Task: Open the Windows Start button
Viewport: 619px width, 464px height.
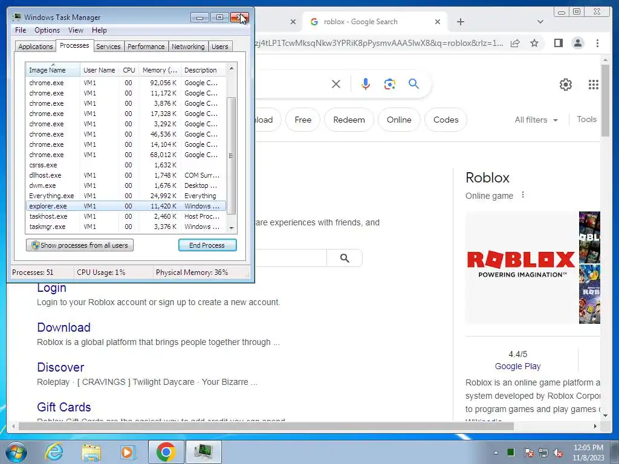Action: tap(16, 452)
